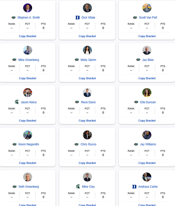Open Rece Davis bracket link
The width and height of the screenshot is (175, 206).
(x=88, y=102)
